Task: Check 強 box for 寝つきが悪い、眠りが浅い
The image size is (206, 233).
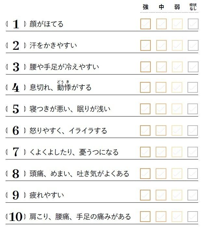Action: [146, 109]
